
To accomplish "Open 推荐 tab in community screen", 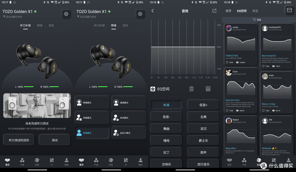I will (x=228, y=11).
